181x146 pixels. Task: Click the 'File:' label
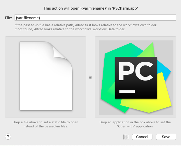(x=8, y=18)
